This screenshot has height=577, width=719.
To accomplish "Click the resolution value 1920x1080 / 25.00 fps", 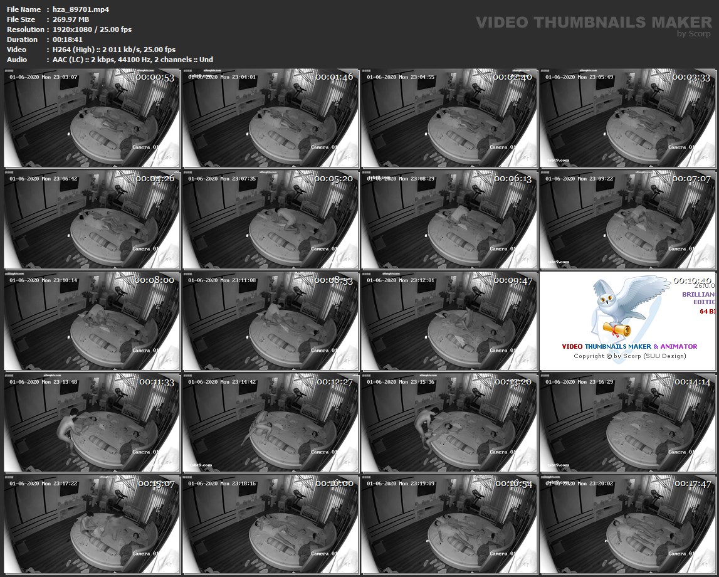I will click(92, 29).
